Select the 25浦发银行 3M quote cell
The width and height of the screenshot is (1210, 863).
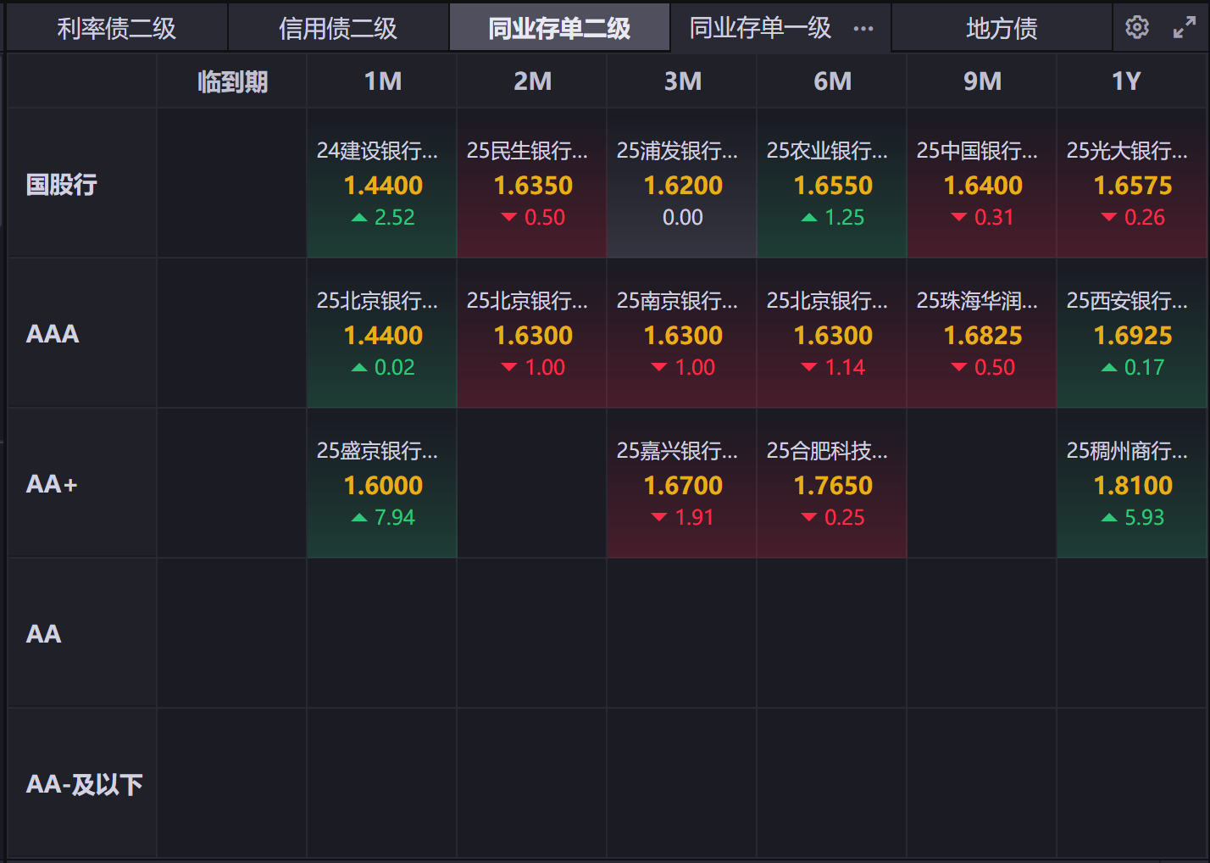[x=682, y=183]
